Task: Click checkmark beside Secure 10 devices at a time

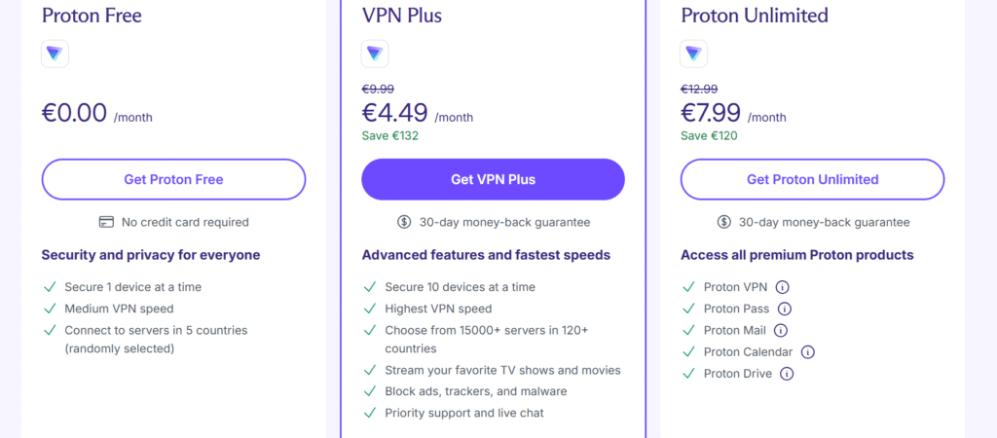Action: coord(369,287)
